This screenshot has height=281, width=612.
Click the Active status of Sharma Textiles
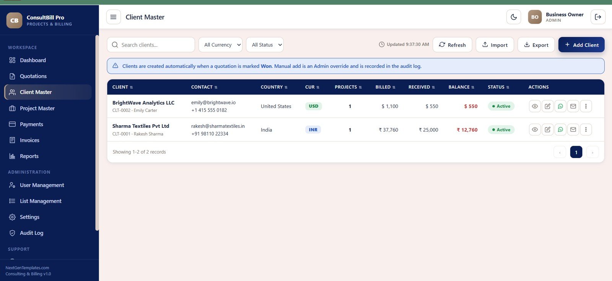[501, 129]
